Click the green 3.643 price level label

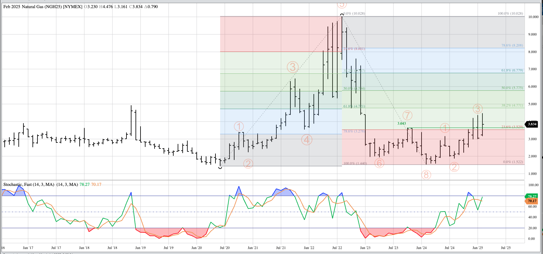[402, 123]
